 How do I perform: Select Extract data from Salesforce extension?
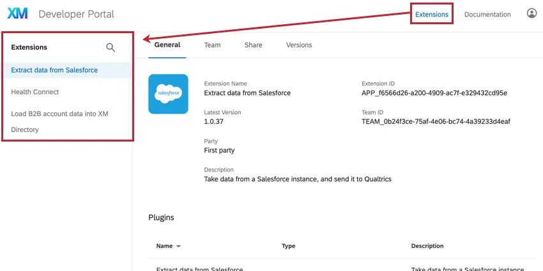click(x=54, y=70)
